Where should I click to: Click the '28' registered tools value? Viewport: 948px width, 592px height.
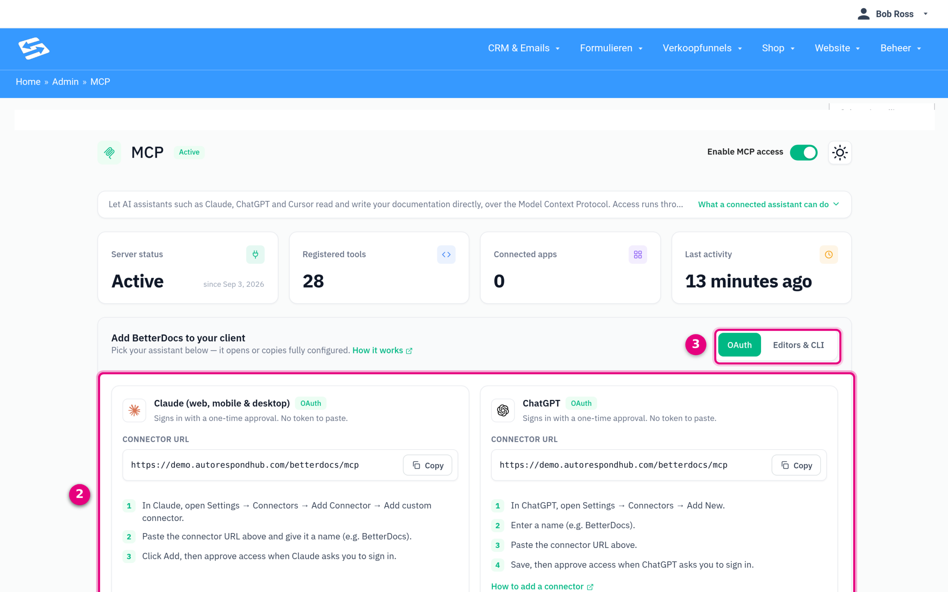click(x=313, y=281)
